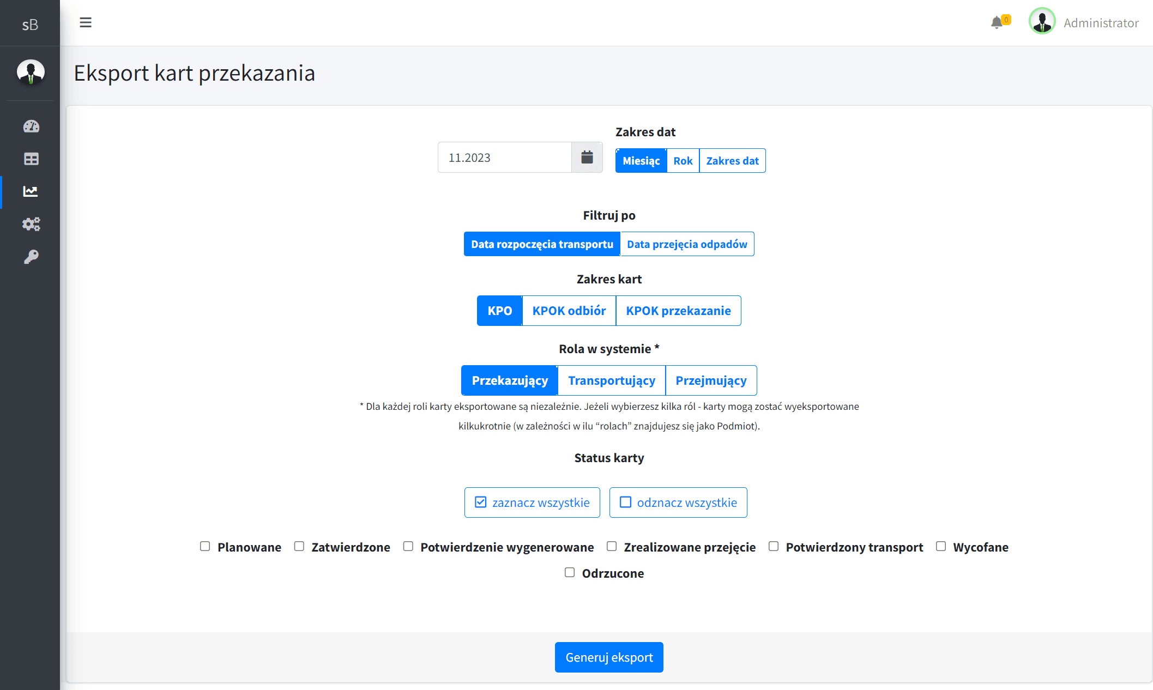Check the Odrzucone status checkbox
1153x690 pixels.
pos(570,572)
